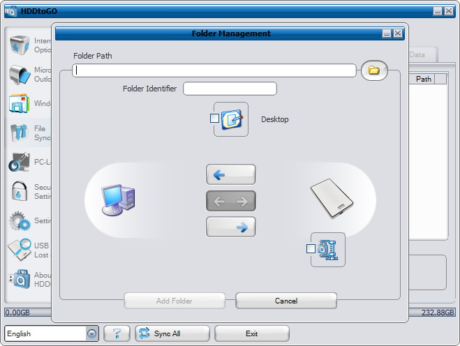Open Security Settings padlock icon
Image resolution: width=460 pixels, height=346 pixels.
20,191
